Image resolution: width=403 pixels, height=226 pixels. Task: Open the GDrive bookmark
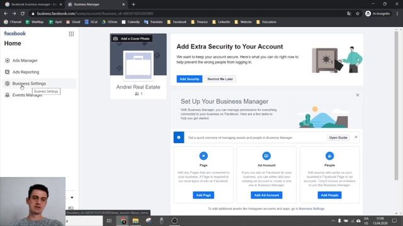point(110,22)
